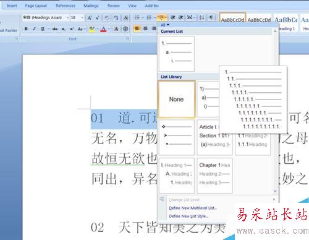Screen dimensions: 309x240
Task: Click Define New Multilevel List
Action: (193, 208)
